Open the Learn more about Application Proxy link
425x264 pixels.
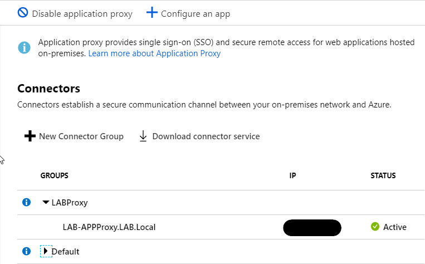[x=154, y=53]
